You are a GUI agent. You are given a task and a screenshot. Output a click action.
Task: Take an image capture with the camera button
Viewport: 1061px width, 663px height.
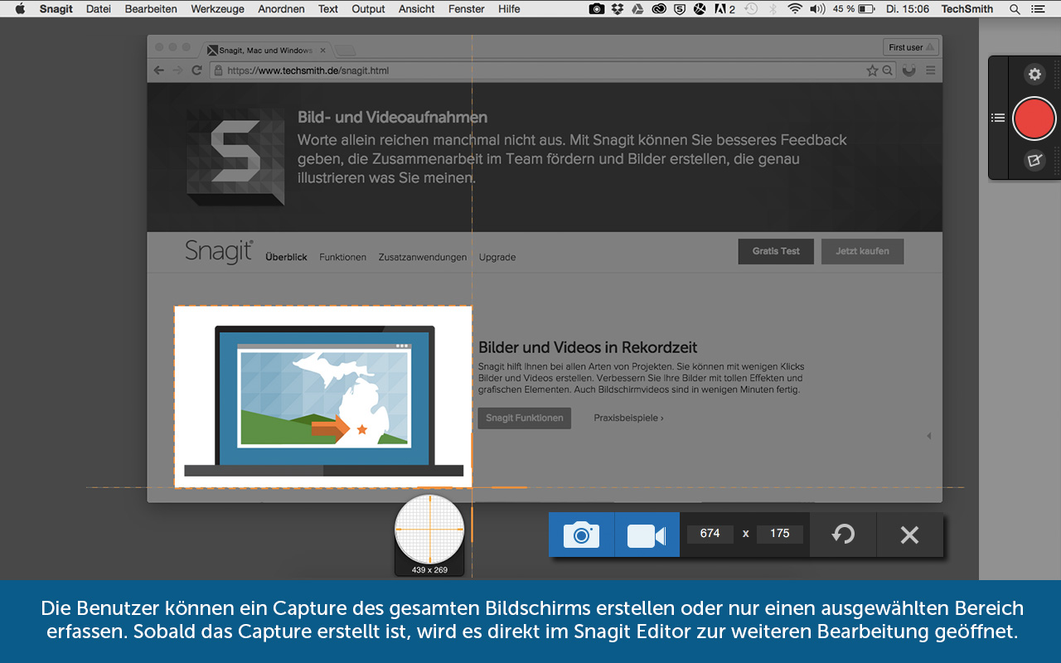[581, 535]
